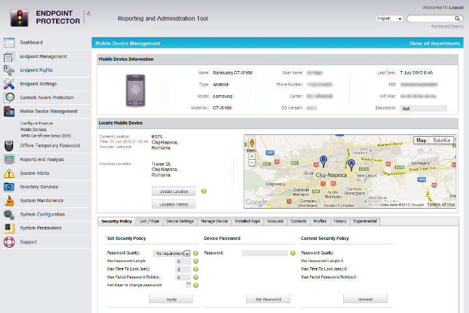
Task: Click Max Failed Password Retries input field
Action: [183, 278]
